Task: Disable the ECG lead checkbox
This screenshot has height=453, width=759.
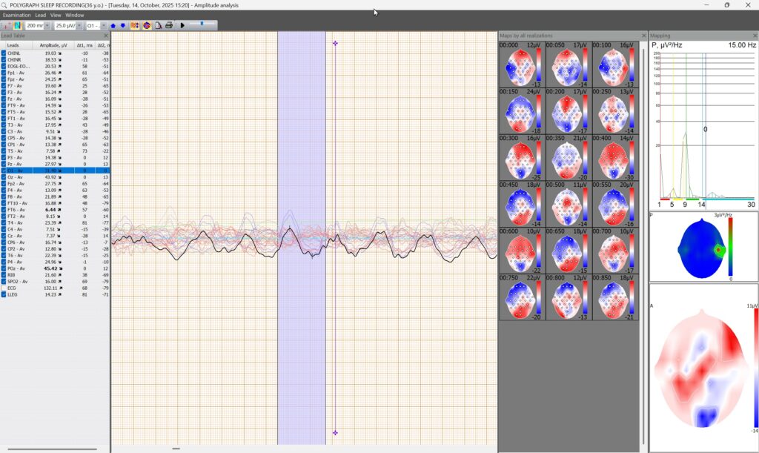Action: click(4, 288)
